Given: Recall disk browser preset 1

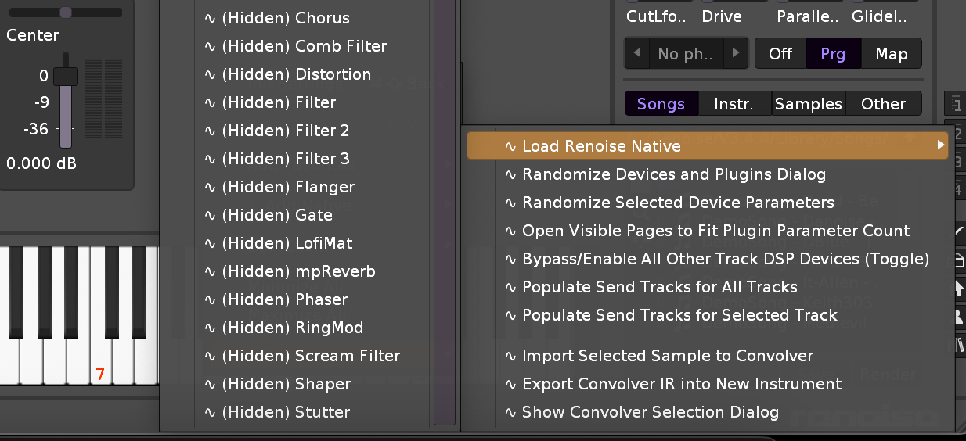Looking at the screenshot, I should tap(957, 103).
